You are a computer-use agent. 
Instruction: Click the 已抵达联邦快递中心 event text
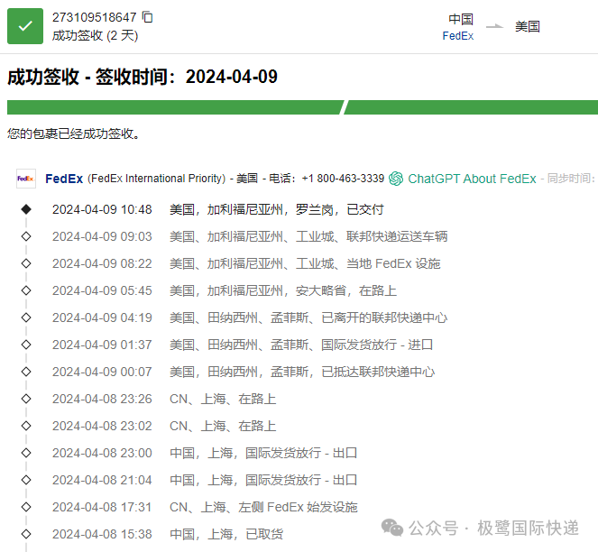[x=378, y=372]
